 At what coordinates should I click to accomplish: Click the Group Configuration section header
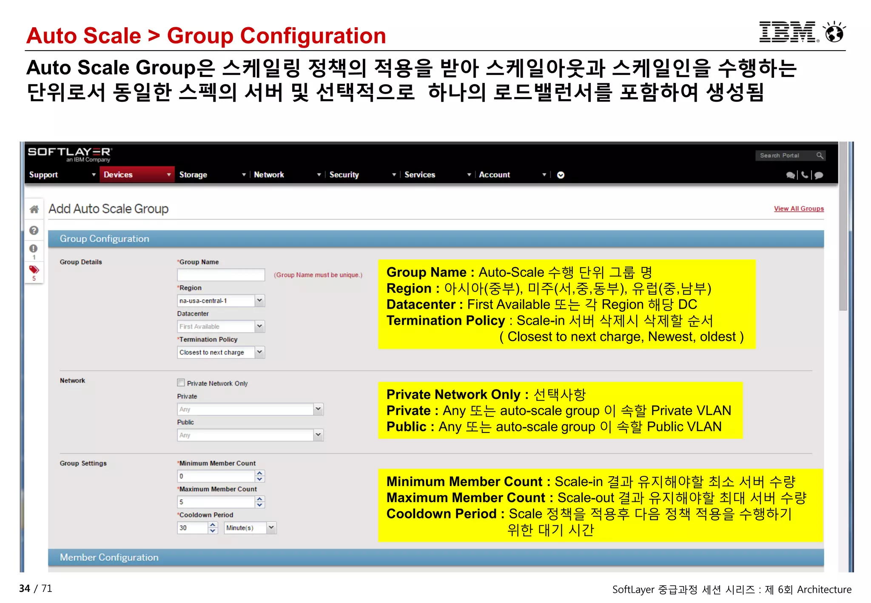pyautogui.click(x=436, y=239)
